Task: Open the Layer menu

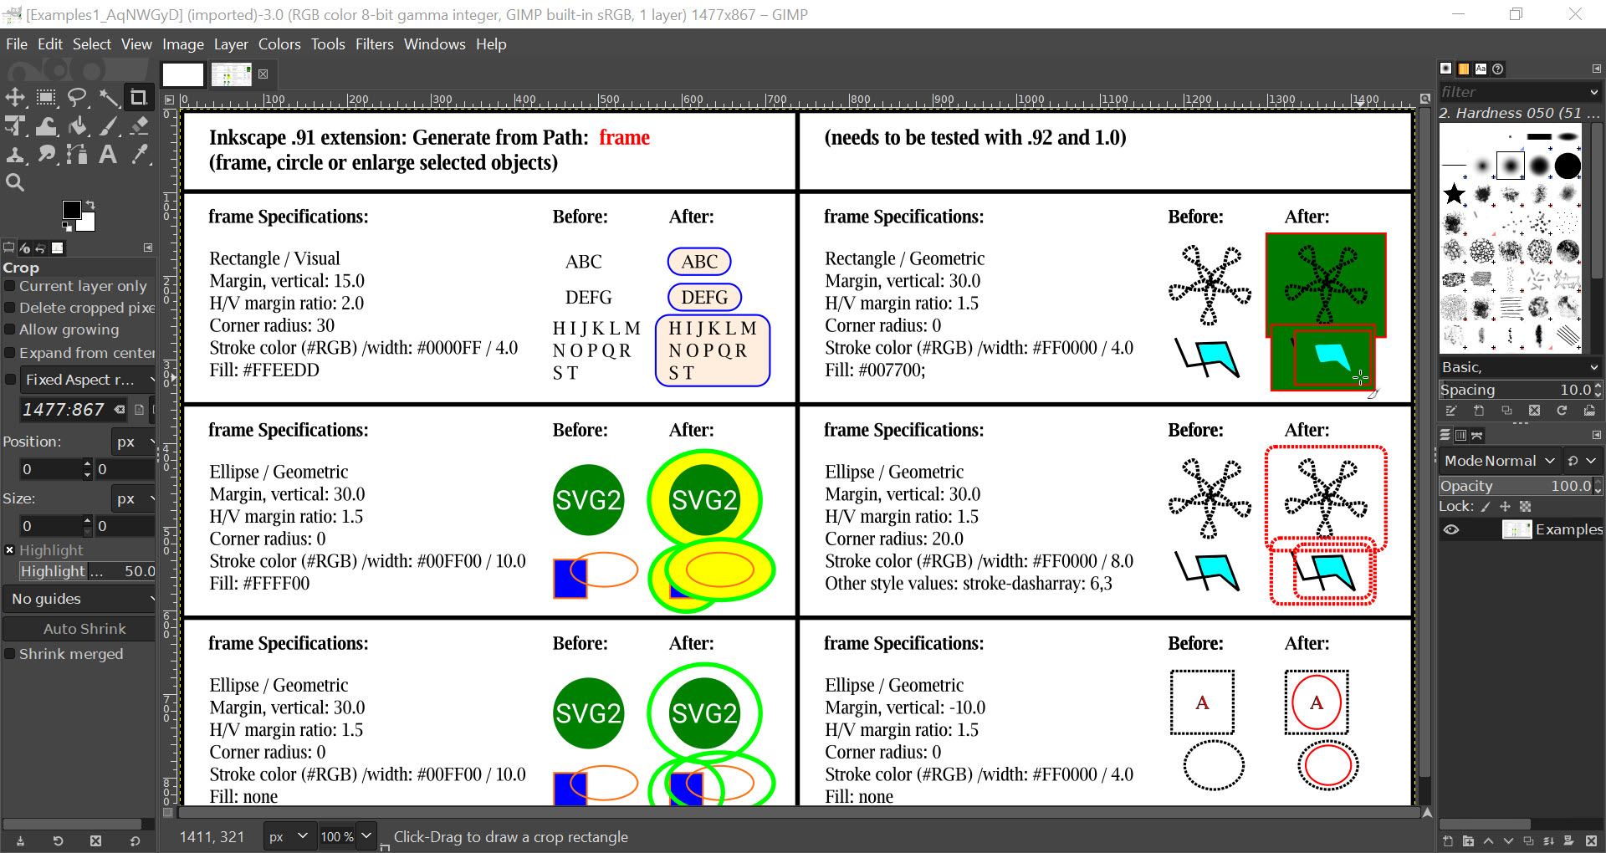Action: coord(231,44)
